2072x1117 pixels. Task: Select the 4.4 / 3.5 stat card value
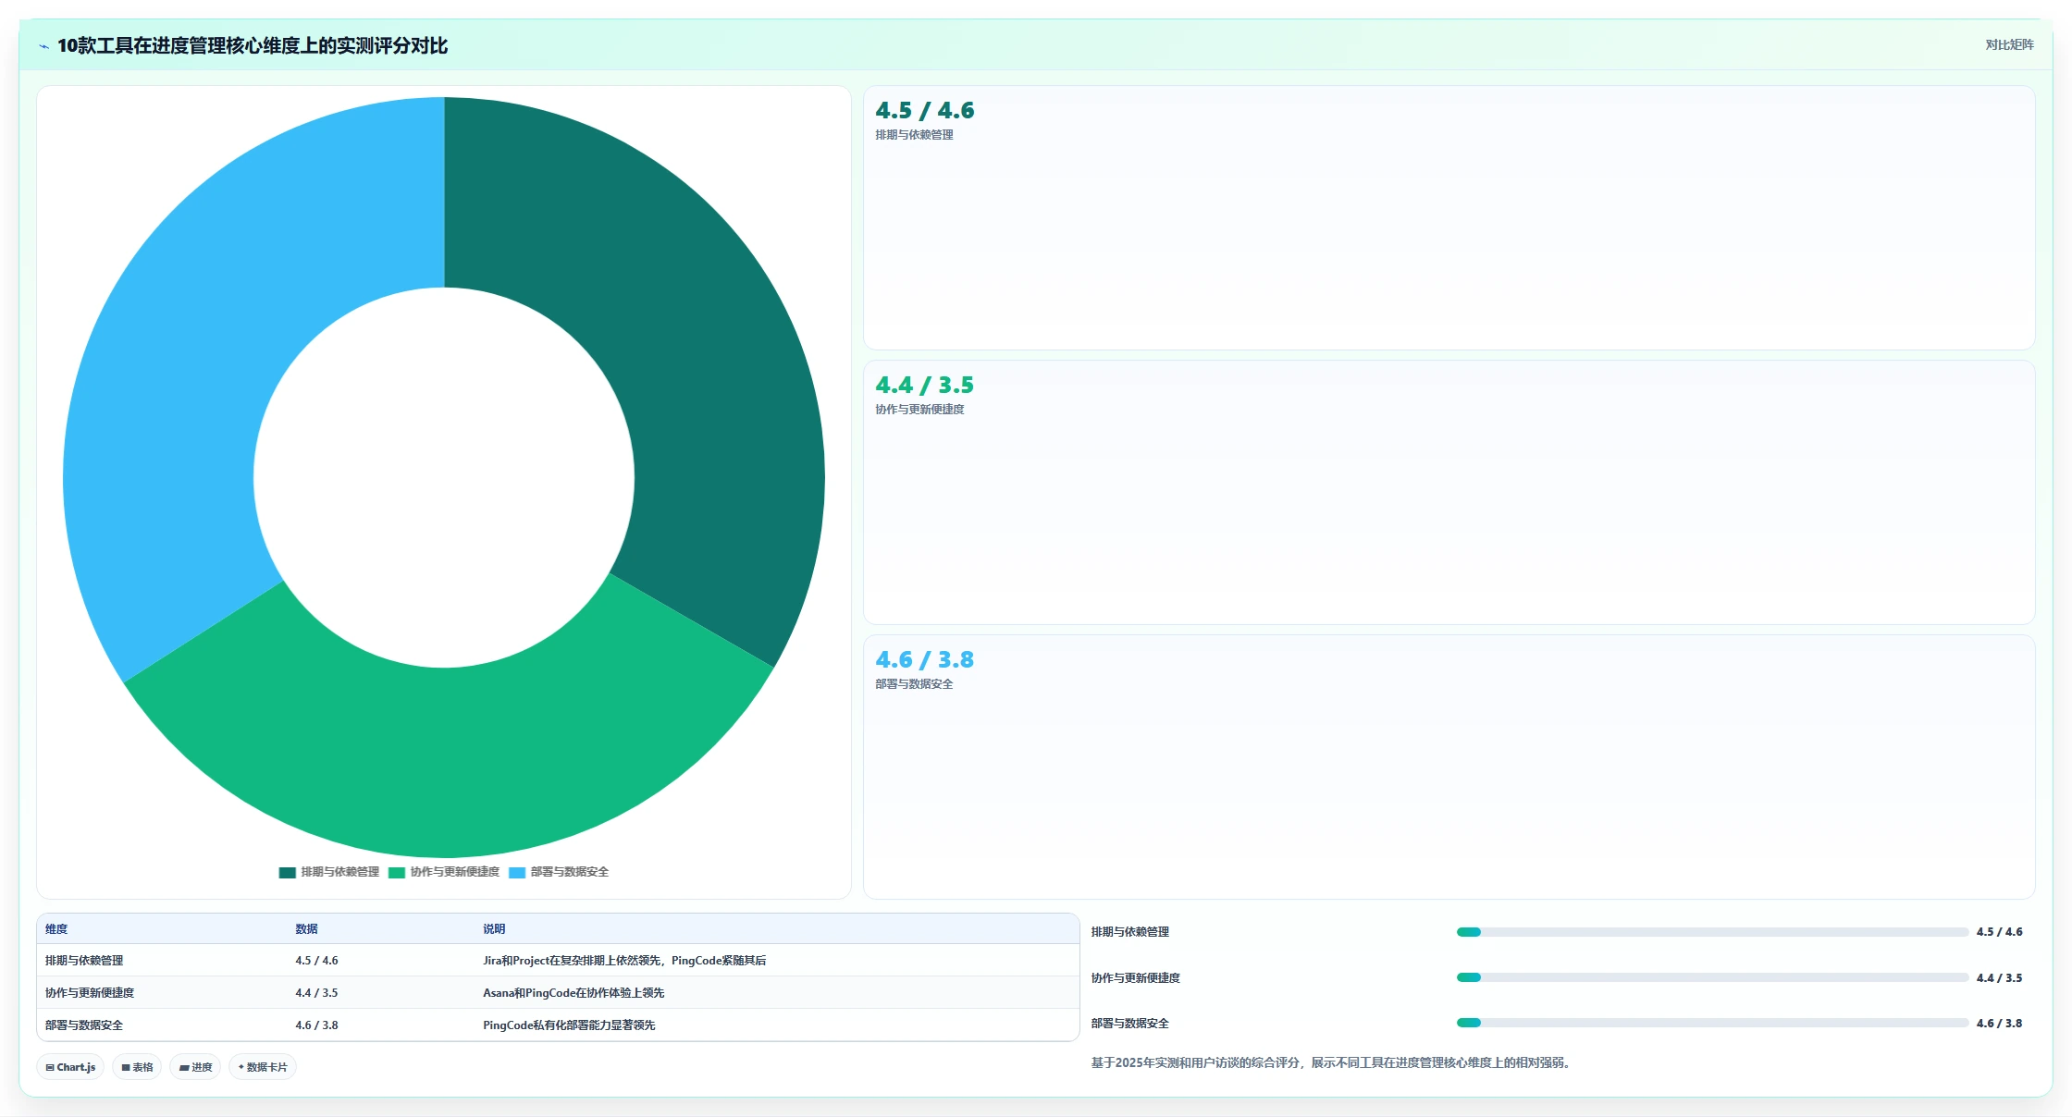(x=925, y=386)
